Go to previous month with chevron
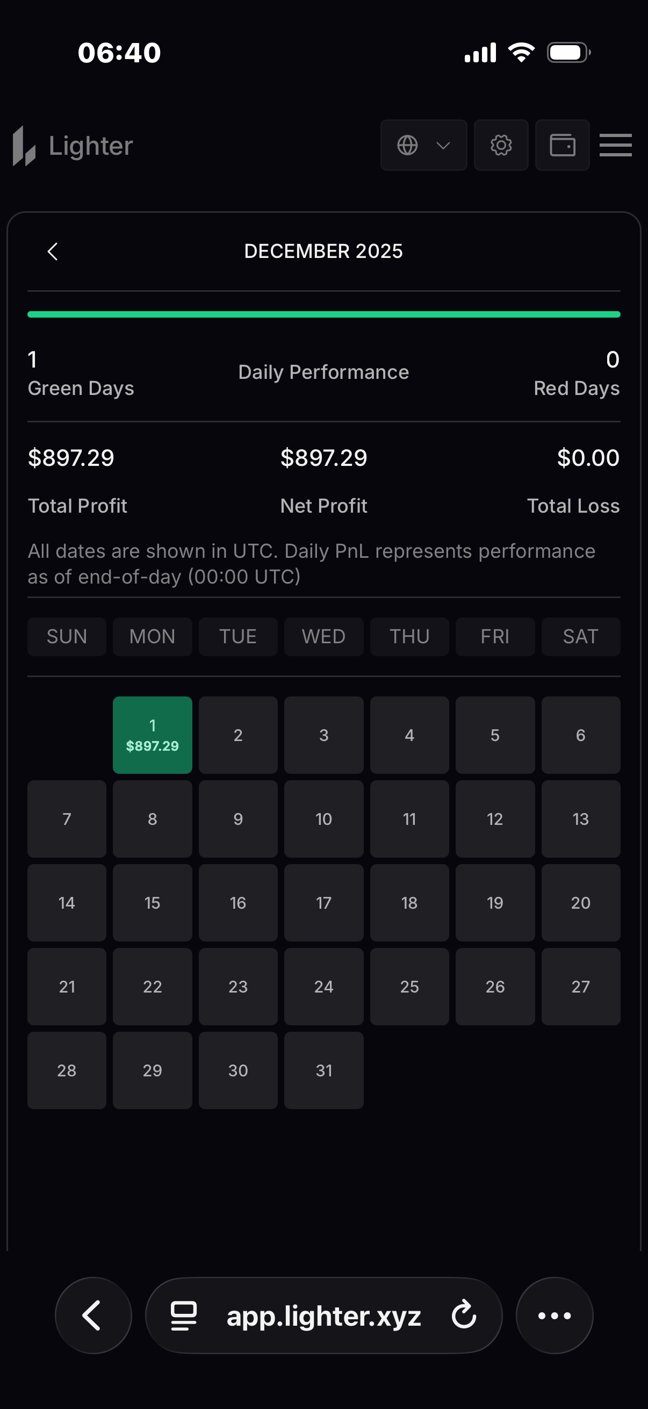 pos(53,251)
